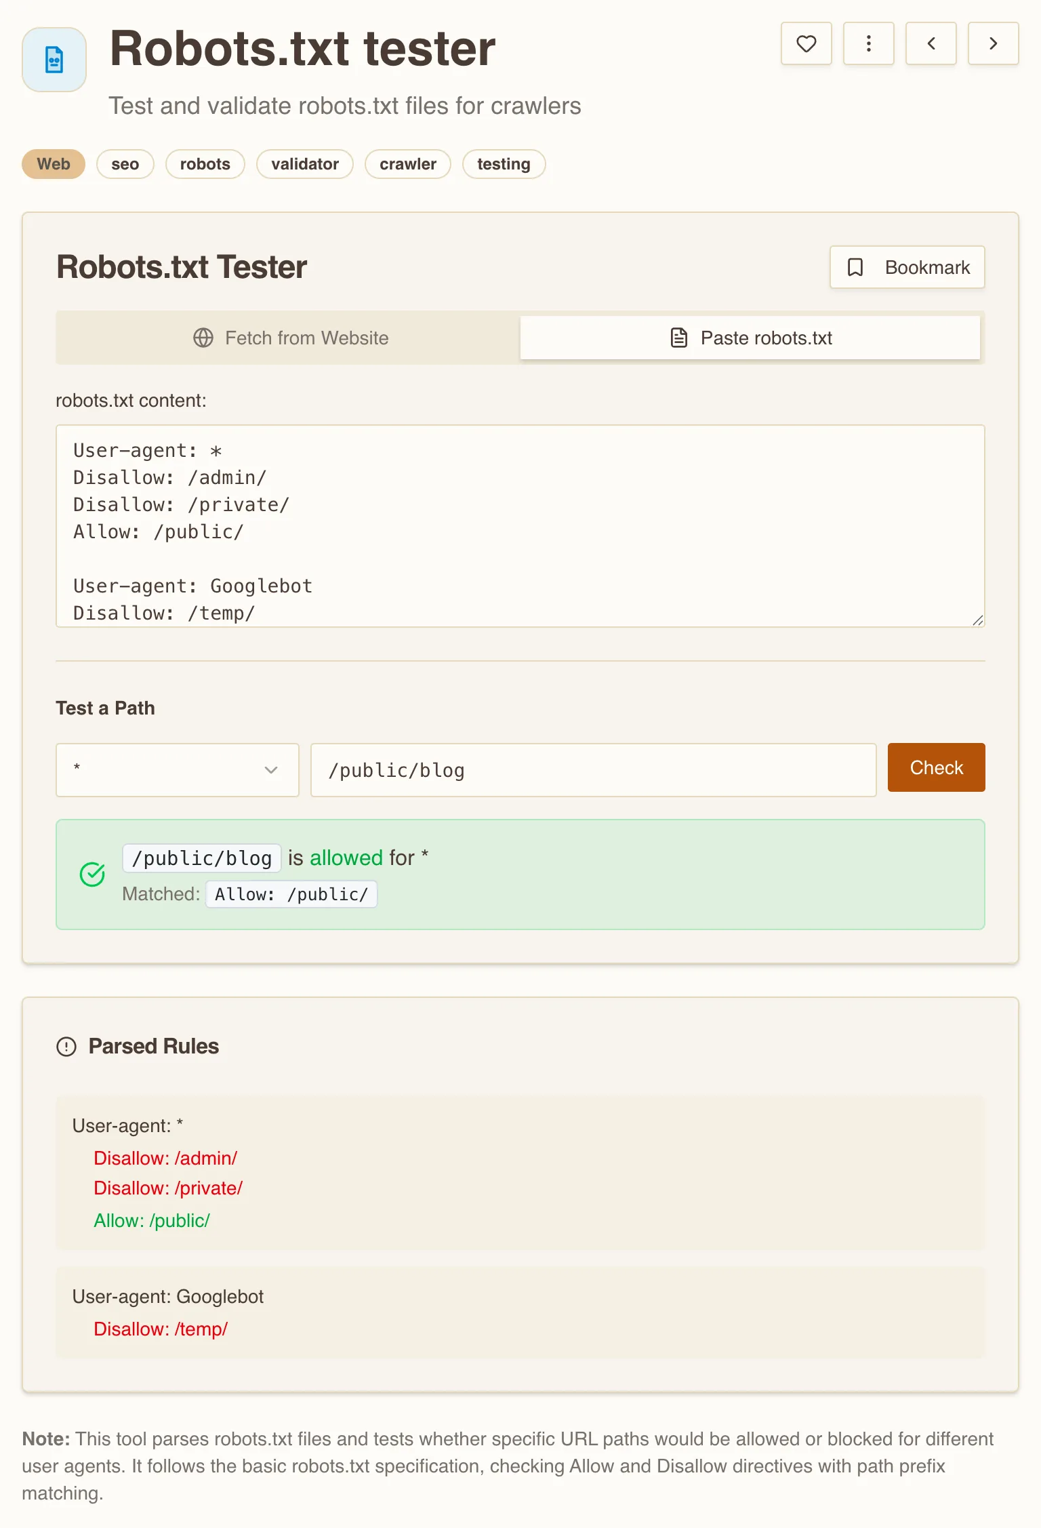Click the robots.txt file app icon
The width and height of the screenshot is (1041, 1528).
point(54,60)
